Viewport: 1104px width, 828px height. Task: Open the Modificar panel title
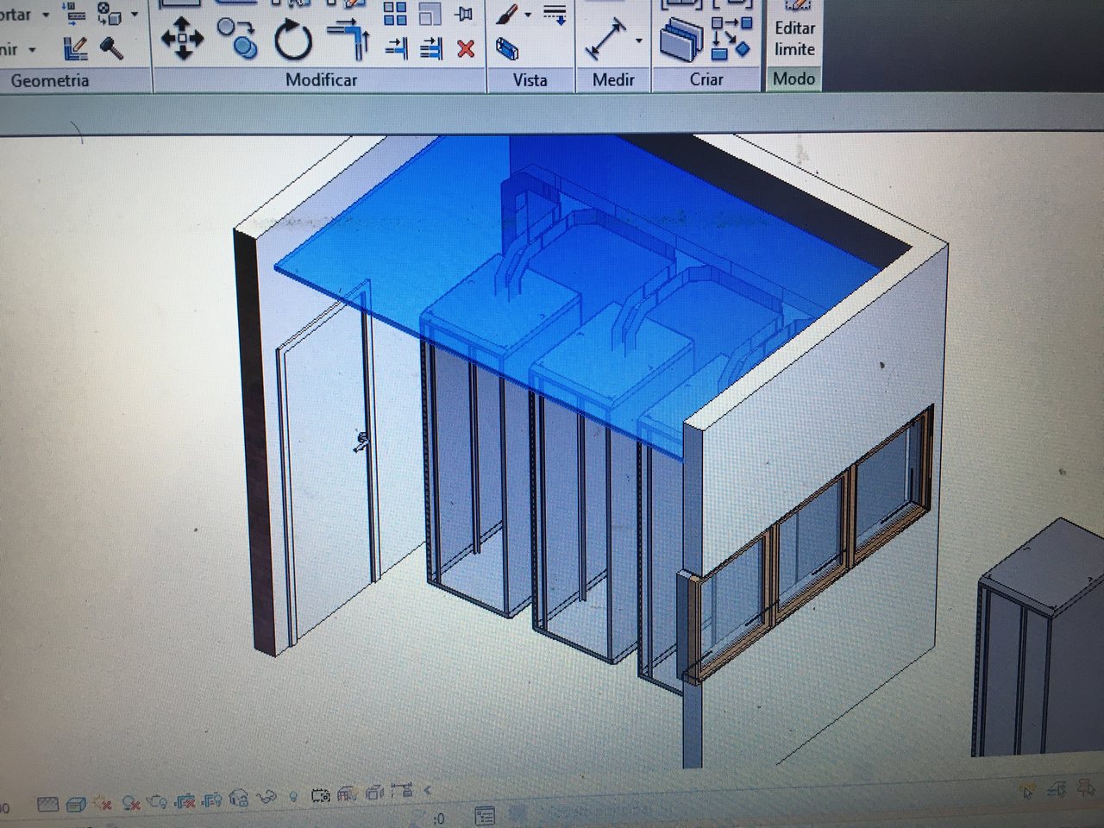coord(321,80)
